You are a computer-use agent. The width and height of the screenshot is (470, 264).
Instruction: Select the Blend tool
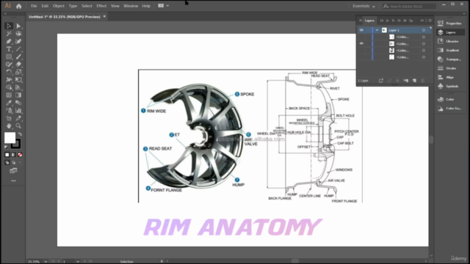pos(18,103)
